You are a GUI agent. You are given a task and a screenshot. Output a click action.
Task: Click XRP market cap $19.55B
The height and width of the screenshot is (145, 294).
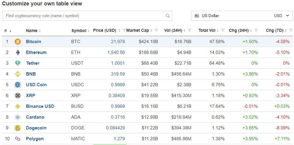[150, 96]
